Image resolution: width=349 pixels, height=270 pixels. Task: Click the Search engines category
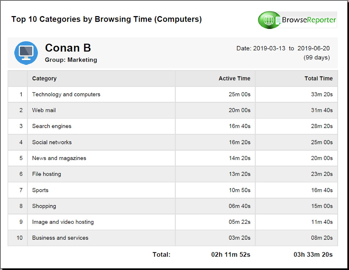pyautogui.click(x=52, y=126)
